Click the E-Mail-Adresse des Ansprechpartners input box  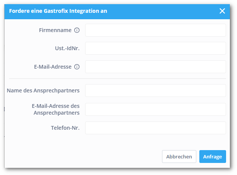click(155, 109)
